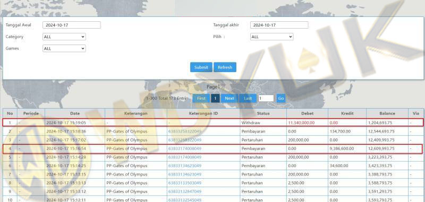Jump to the Last page
The image size is (425, 202).
coord(248,98)
